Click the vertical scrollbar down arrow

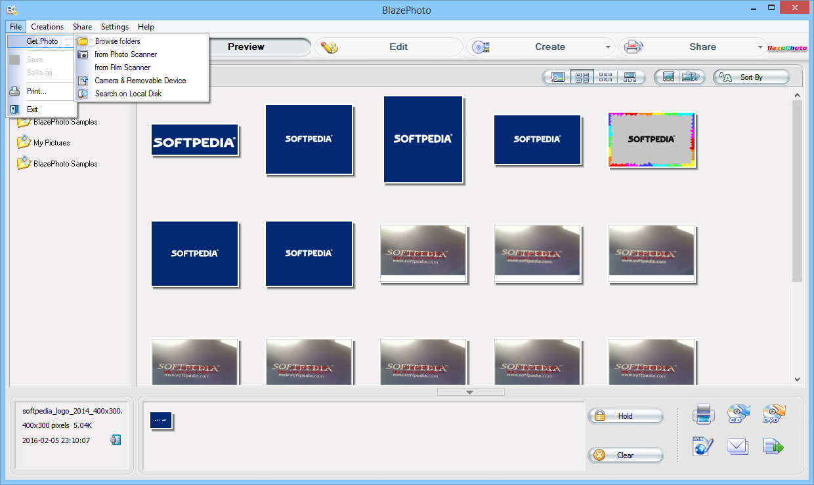(797, 379)
